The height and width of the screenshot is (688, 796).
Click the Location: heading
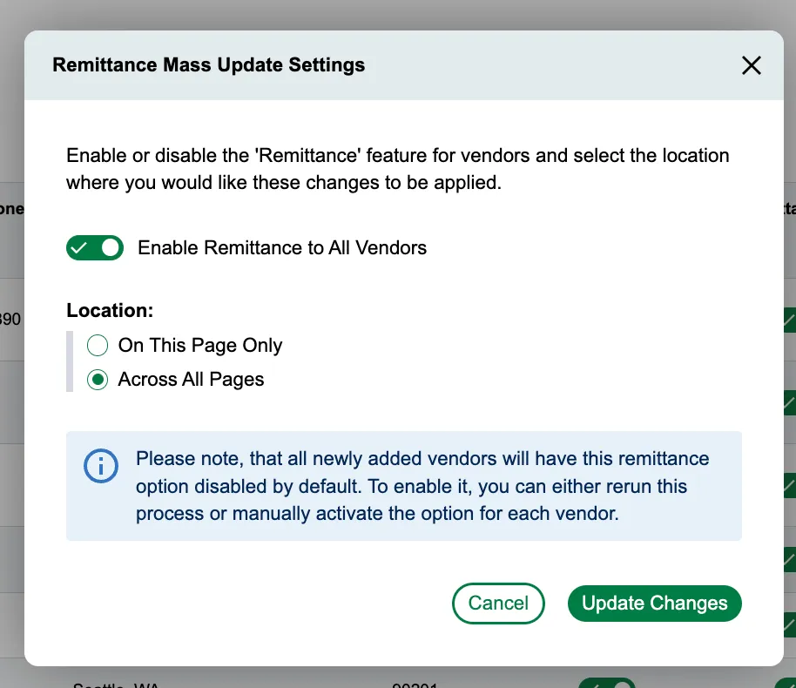pyautogui.click(x=110, y=310)
